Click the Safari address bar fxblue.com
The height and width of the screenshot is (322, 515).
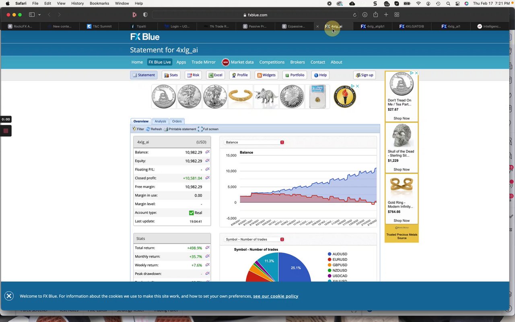click(255, 15)
